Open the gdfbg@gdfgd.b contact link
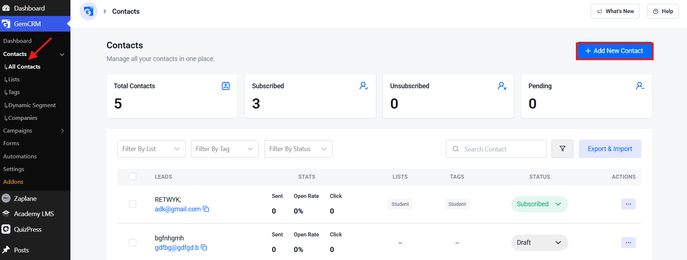Screen dimensions: 687x260 177,248
